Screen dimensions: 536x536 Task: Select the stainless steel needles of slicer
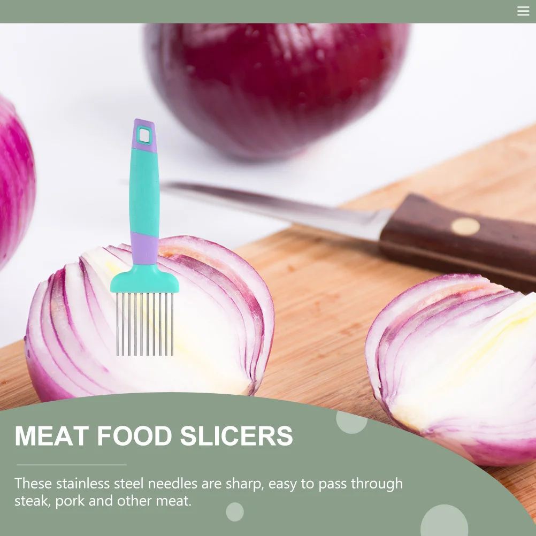(x=144, y=324)
